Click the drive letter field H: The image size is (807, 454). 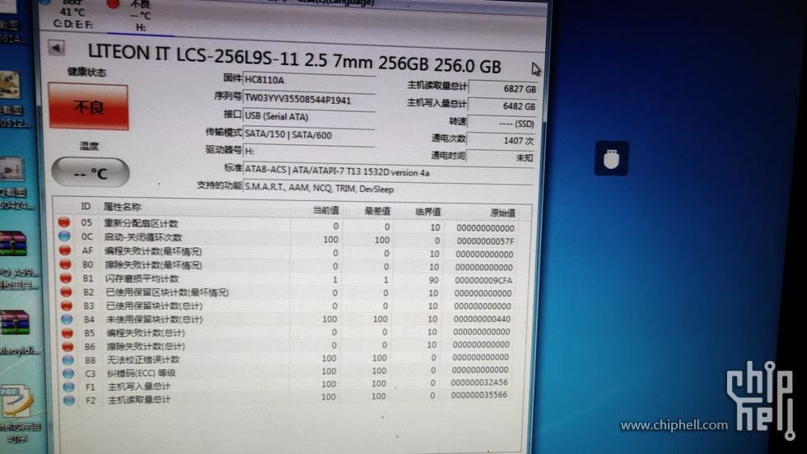[x=309, y=152]
